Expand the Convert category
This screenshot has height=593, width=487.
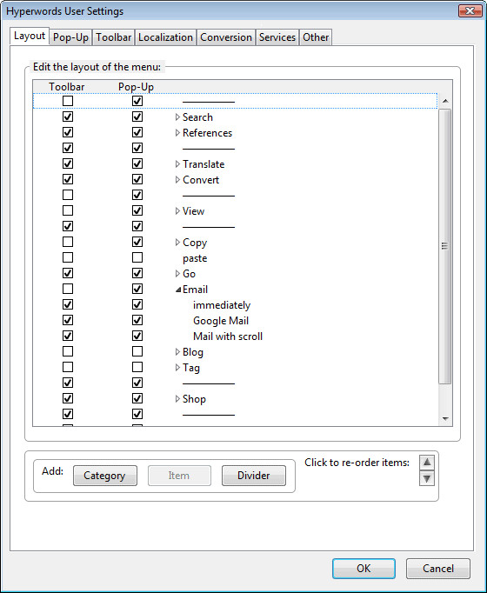(177, 180)
